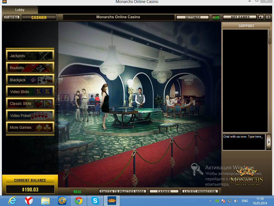This screenshot has height=206, width=274.
Task: Open HOT GAMES
Action: coord(240,17)
